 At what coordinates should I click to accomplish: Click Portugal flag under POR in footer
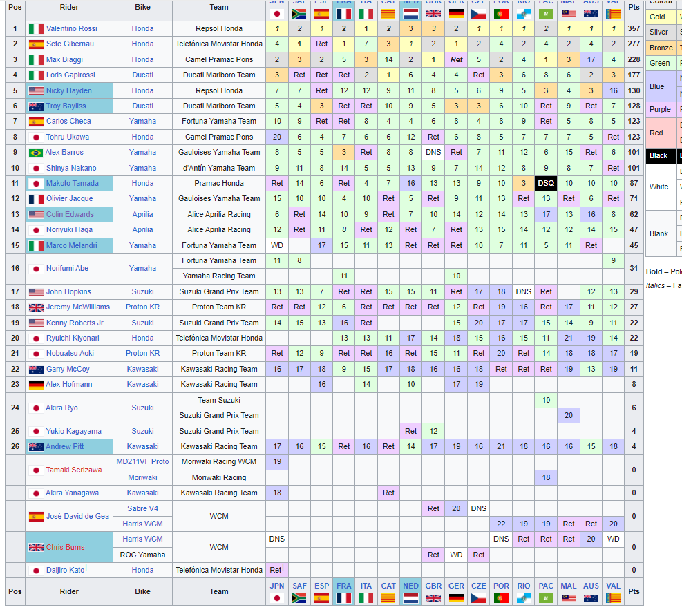click(x=501, y=598)
